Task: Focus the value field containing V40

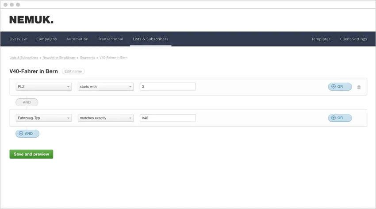Action: pyautogui.click(x=168, y=118)
